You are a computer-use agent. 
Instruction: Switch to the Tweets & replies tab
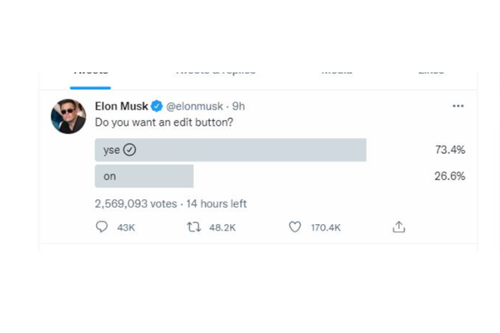point(213,73)
